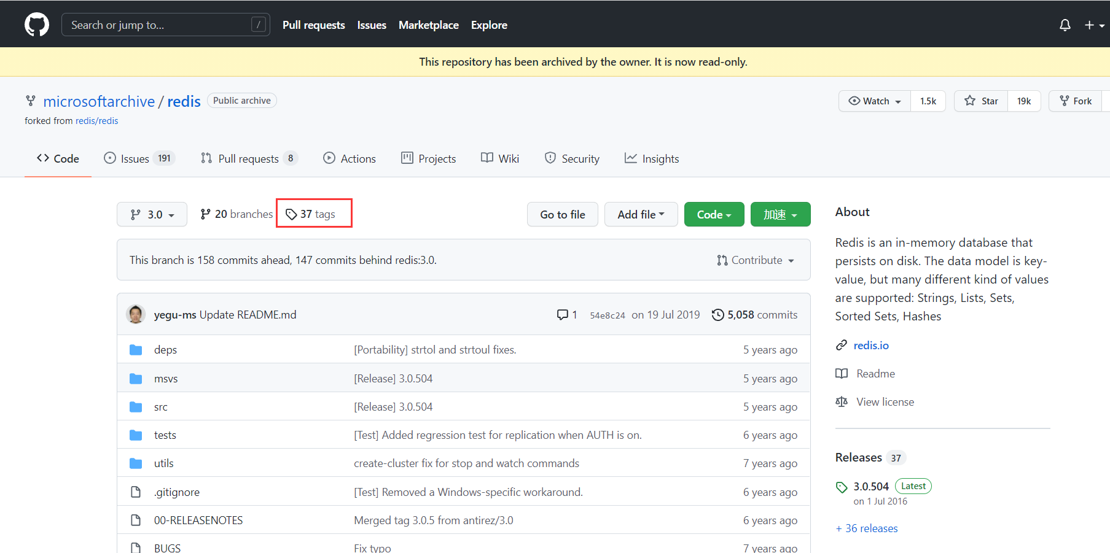Star the repository
Screen dimensions: 1110x553
981,101
